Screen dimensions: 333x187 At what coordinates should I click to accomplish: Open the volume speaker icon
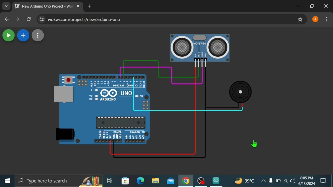click(293, 181)
